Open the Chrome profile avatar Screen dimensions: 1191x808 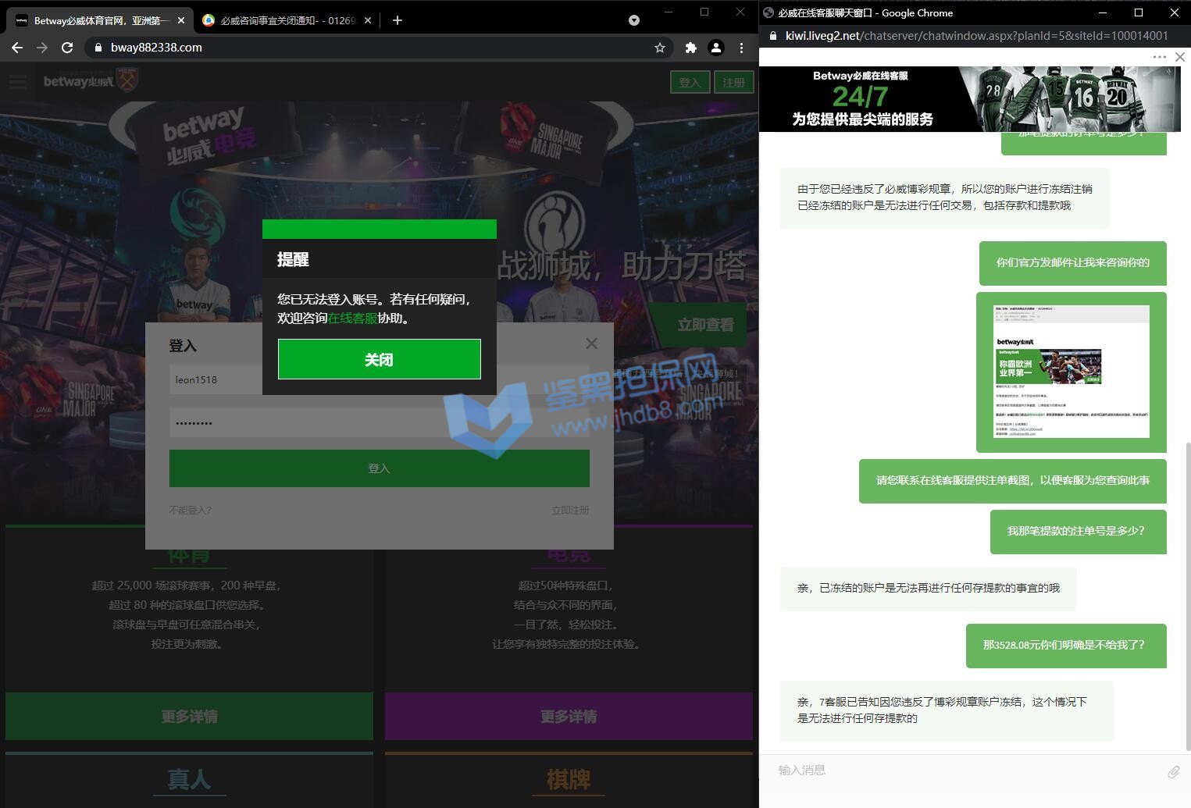tap(715, 48)
